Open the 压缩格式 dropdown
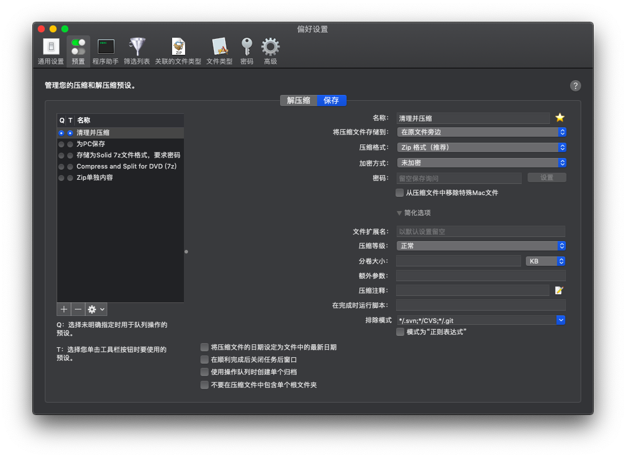Screen dimensions: 626x458 click(482, 147)
